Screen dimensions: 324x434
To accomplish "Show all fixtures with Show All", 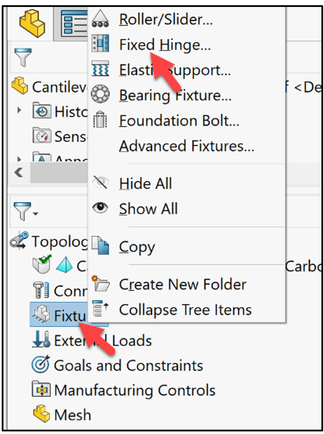I will point(148,209).
